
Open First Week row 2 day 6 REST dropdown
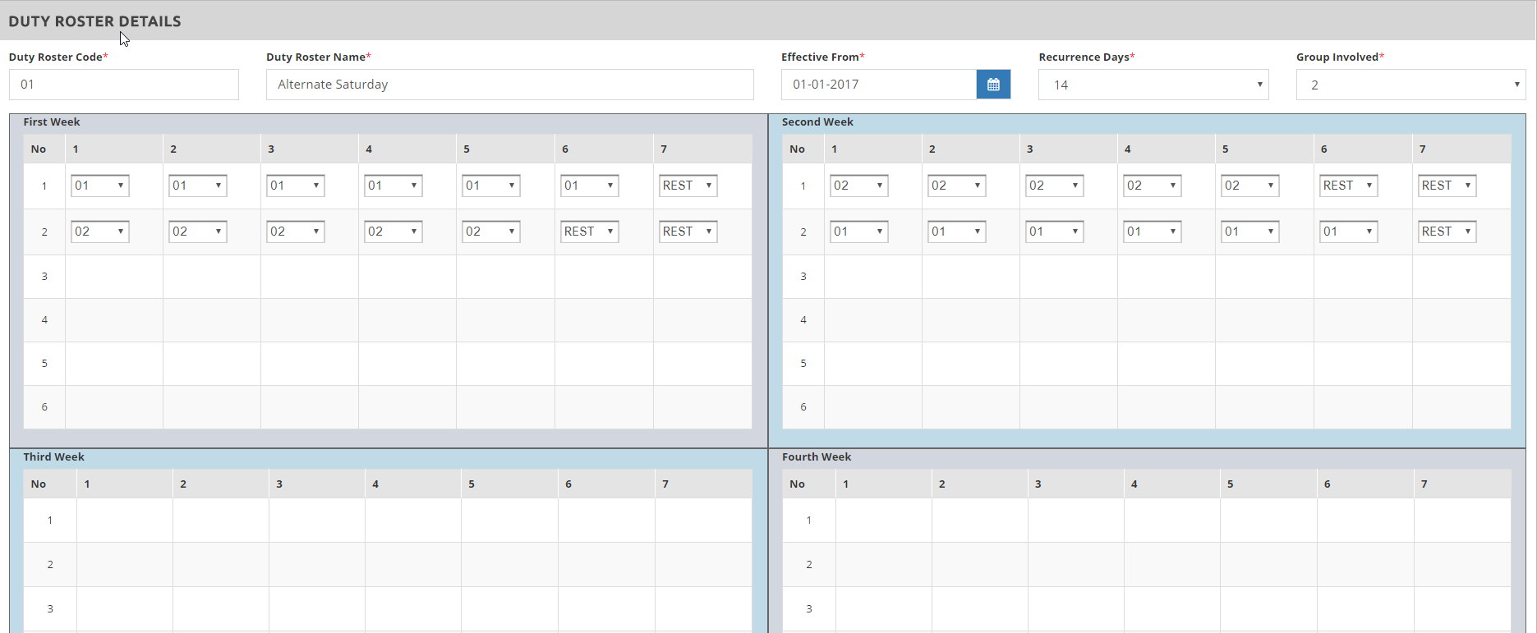tap(590, 232)
